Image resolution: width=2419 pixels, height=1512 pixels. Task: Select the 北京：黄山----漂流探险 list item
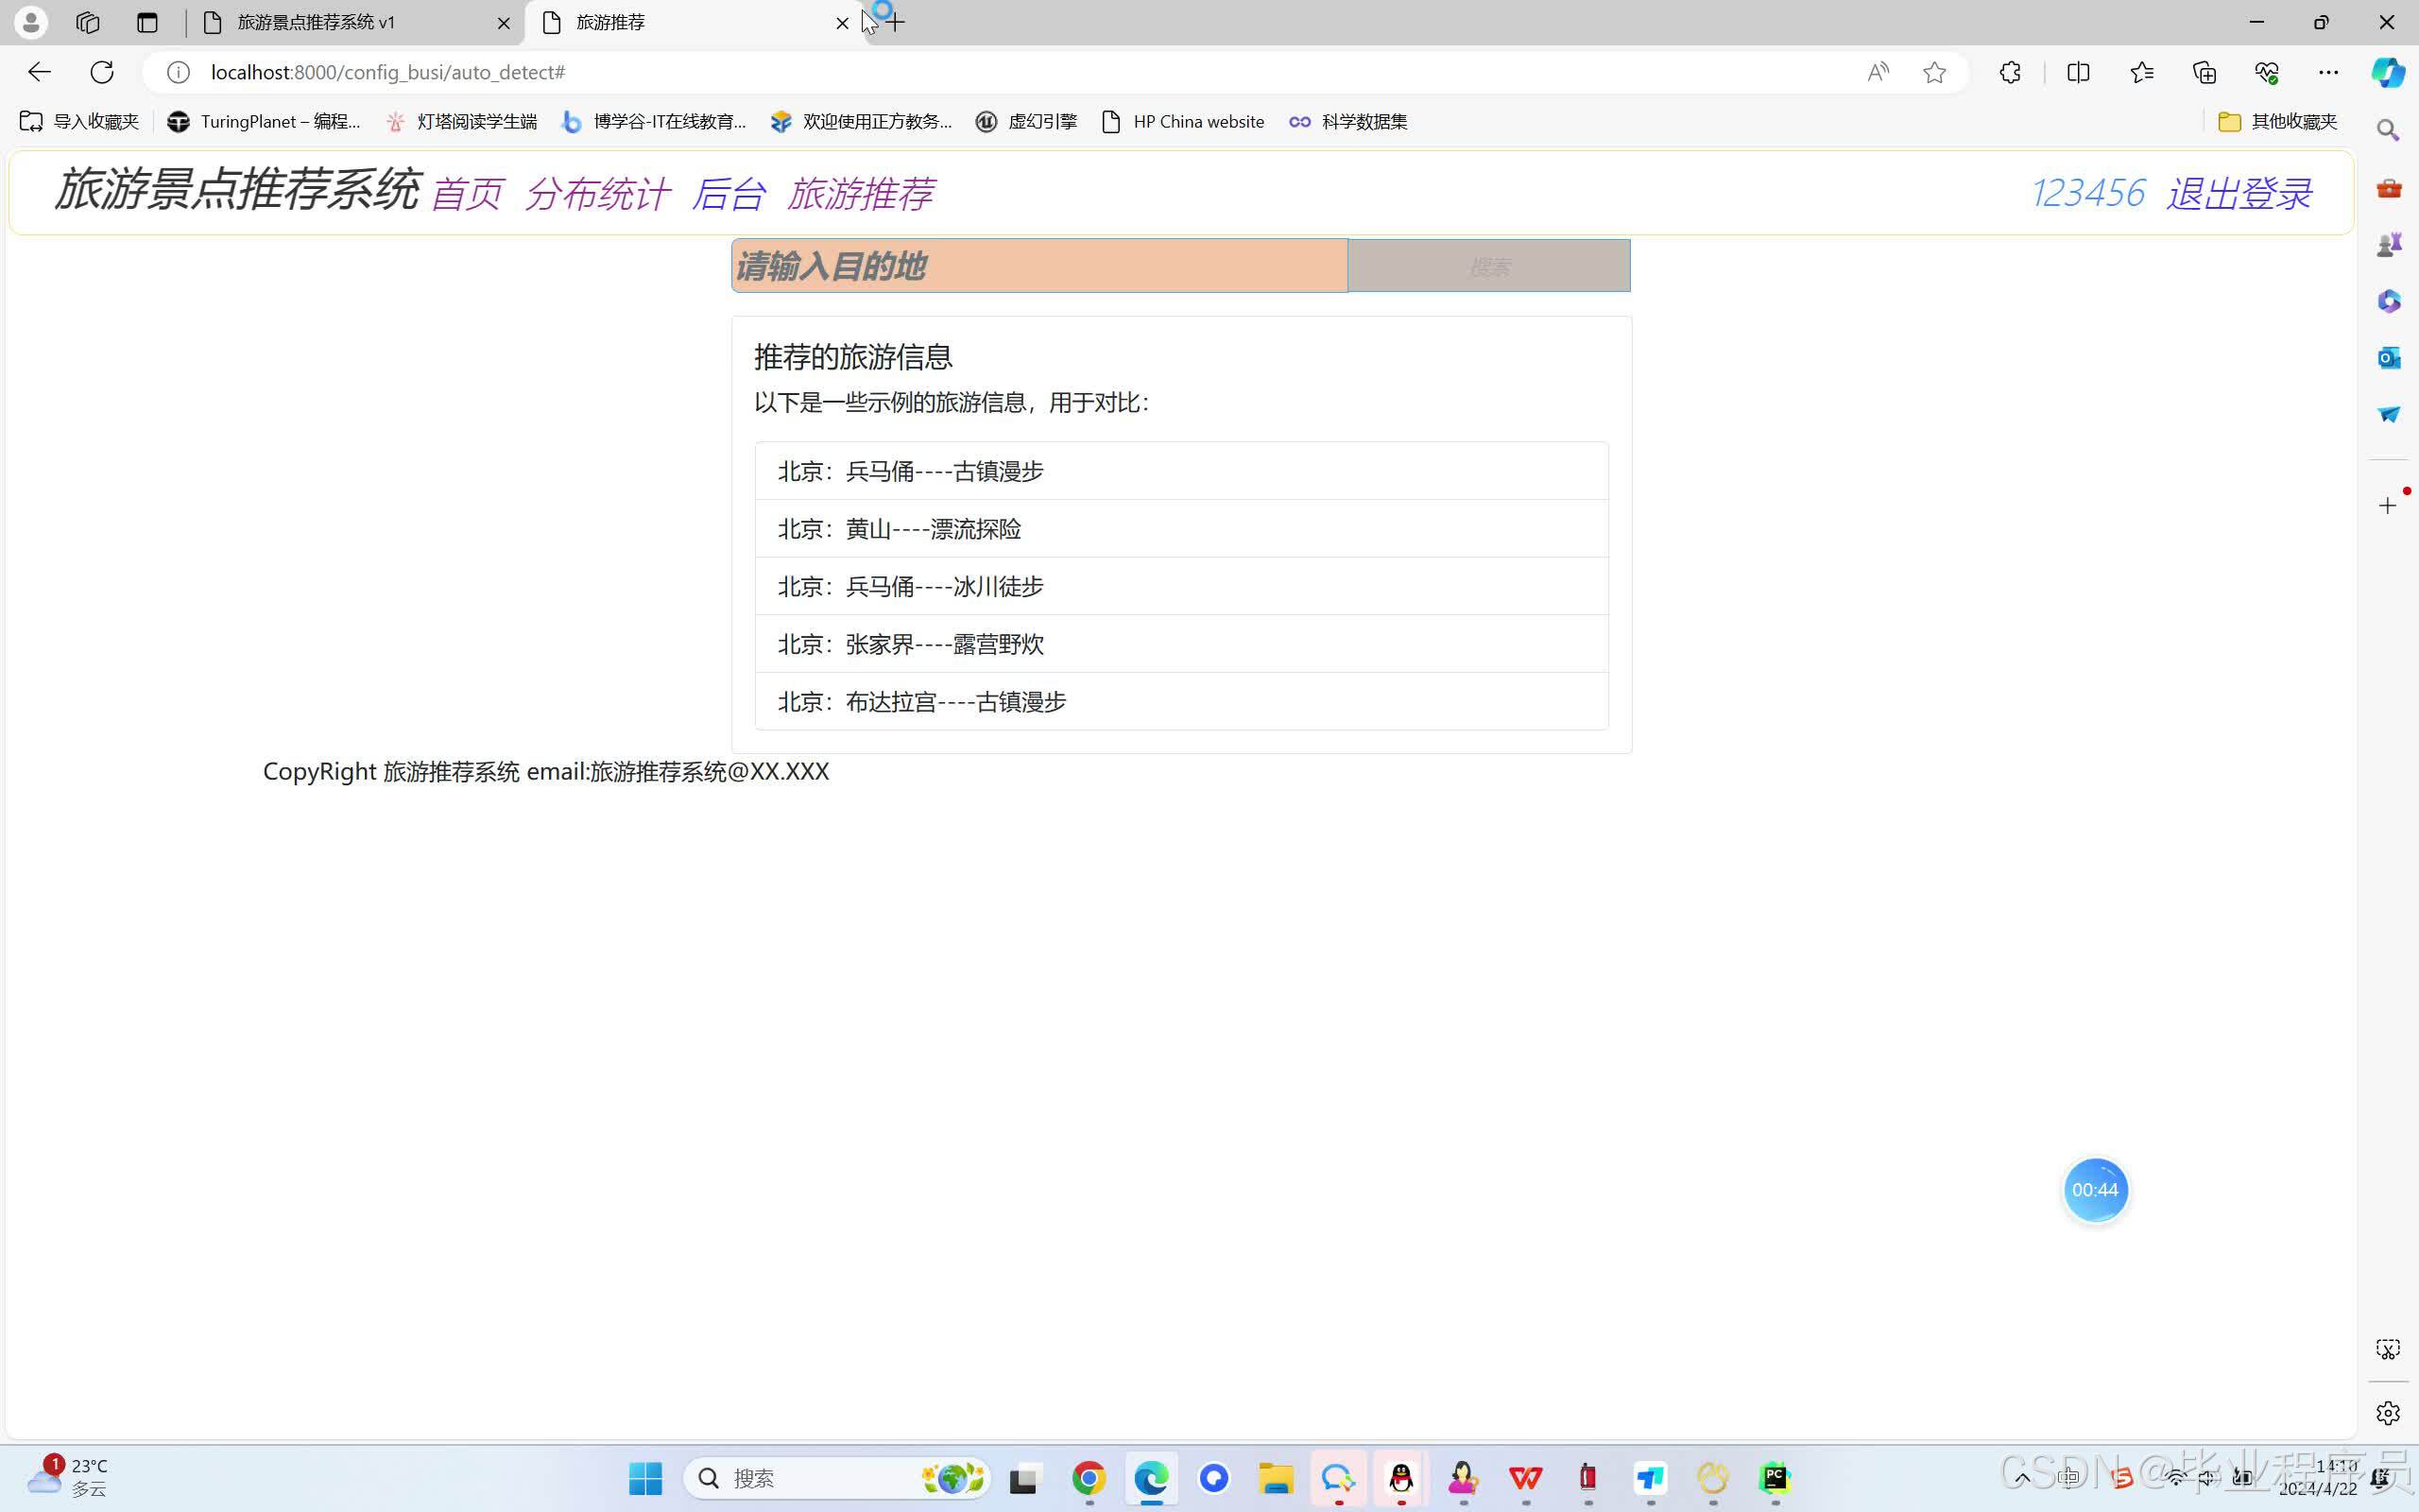(x=1180, y=529)
